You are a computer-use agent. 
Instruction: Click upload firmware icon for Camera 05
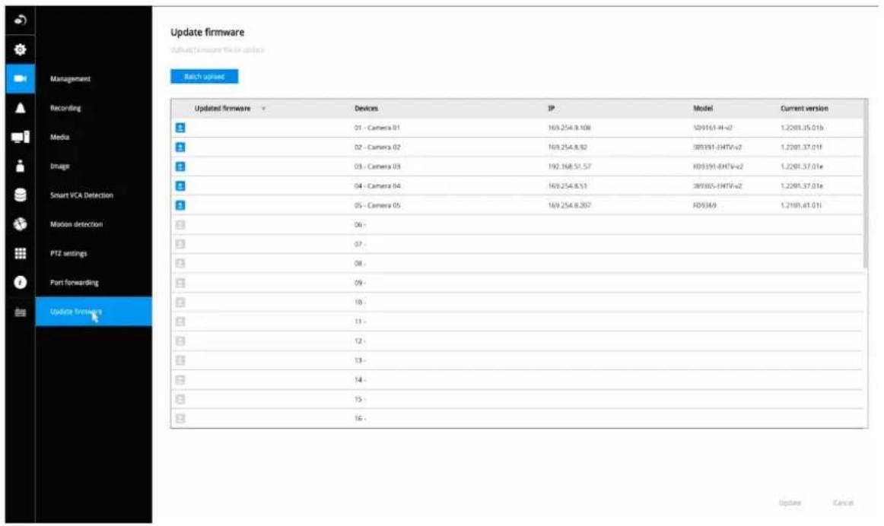click(180, 205)
